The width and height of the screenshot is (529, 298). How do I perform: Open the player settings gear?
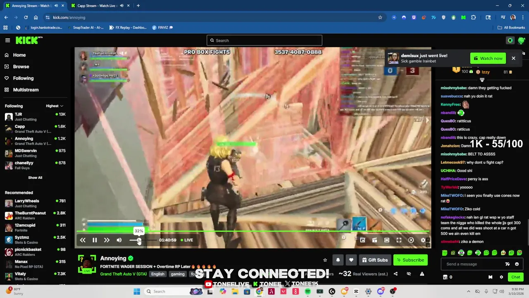(x=423, y=240)
